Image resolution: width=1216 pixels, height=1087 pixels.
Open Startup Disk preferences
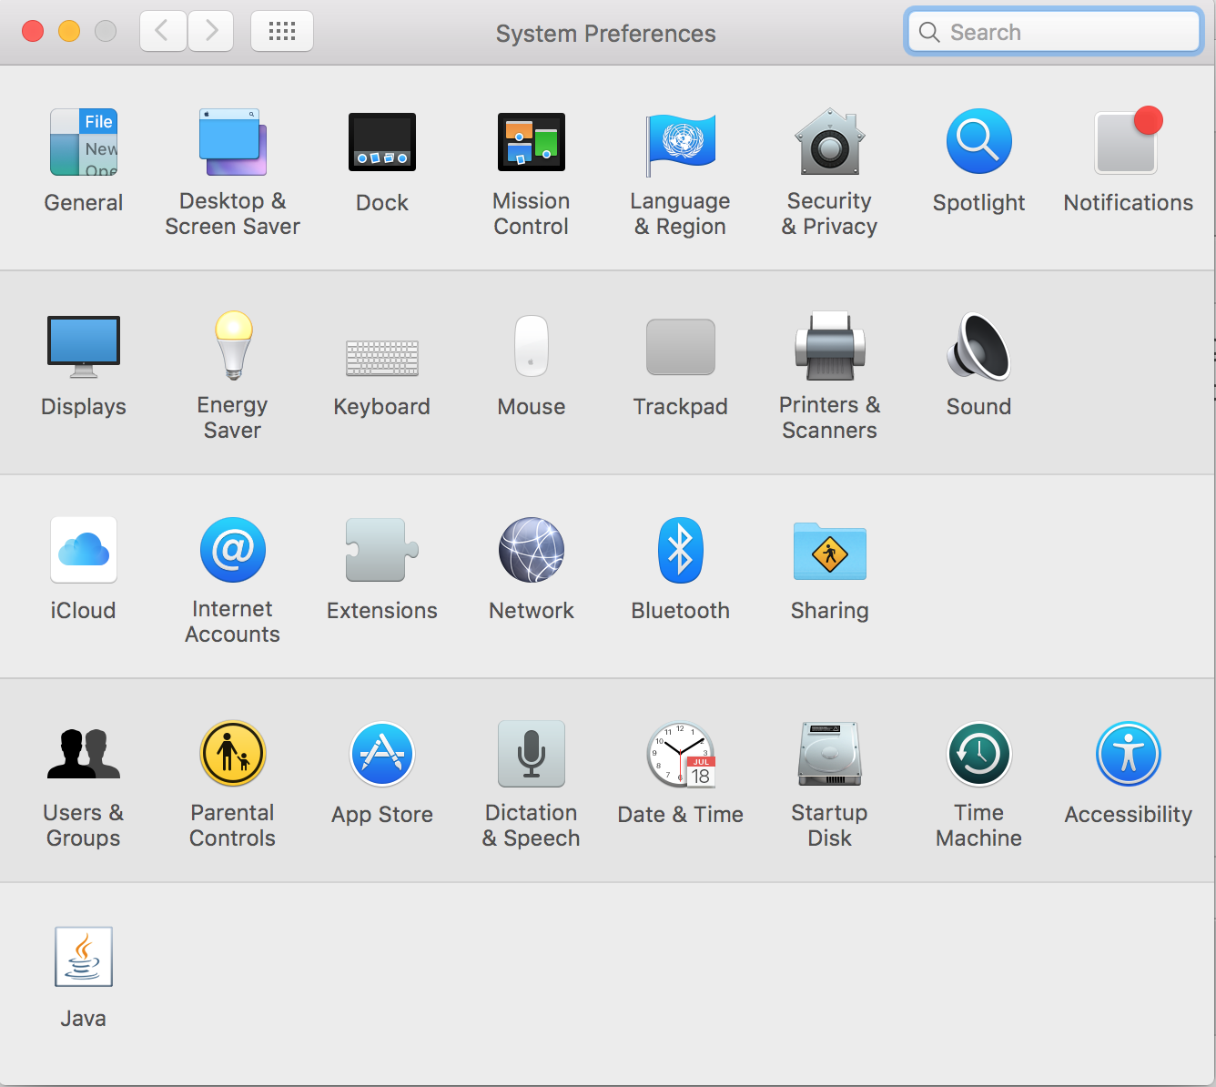(830, 754)
